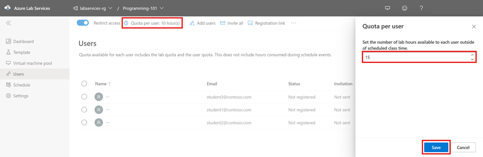Click the monitor icon in header
Image resolution: width=483 pixels, height=157 pixels.
pos(387,8)
